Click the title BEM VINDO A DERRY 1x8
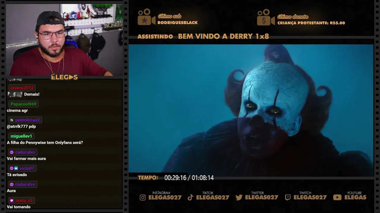Viewport: 380px width, 213px height. (x=223, y=36)
